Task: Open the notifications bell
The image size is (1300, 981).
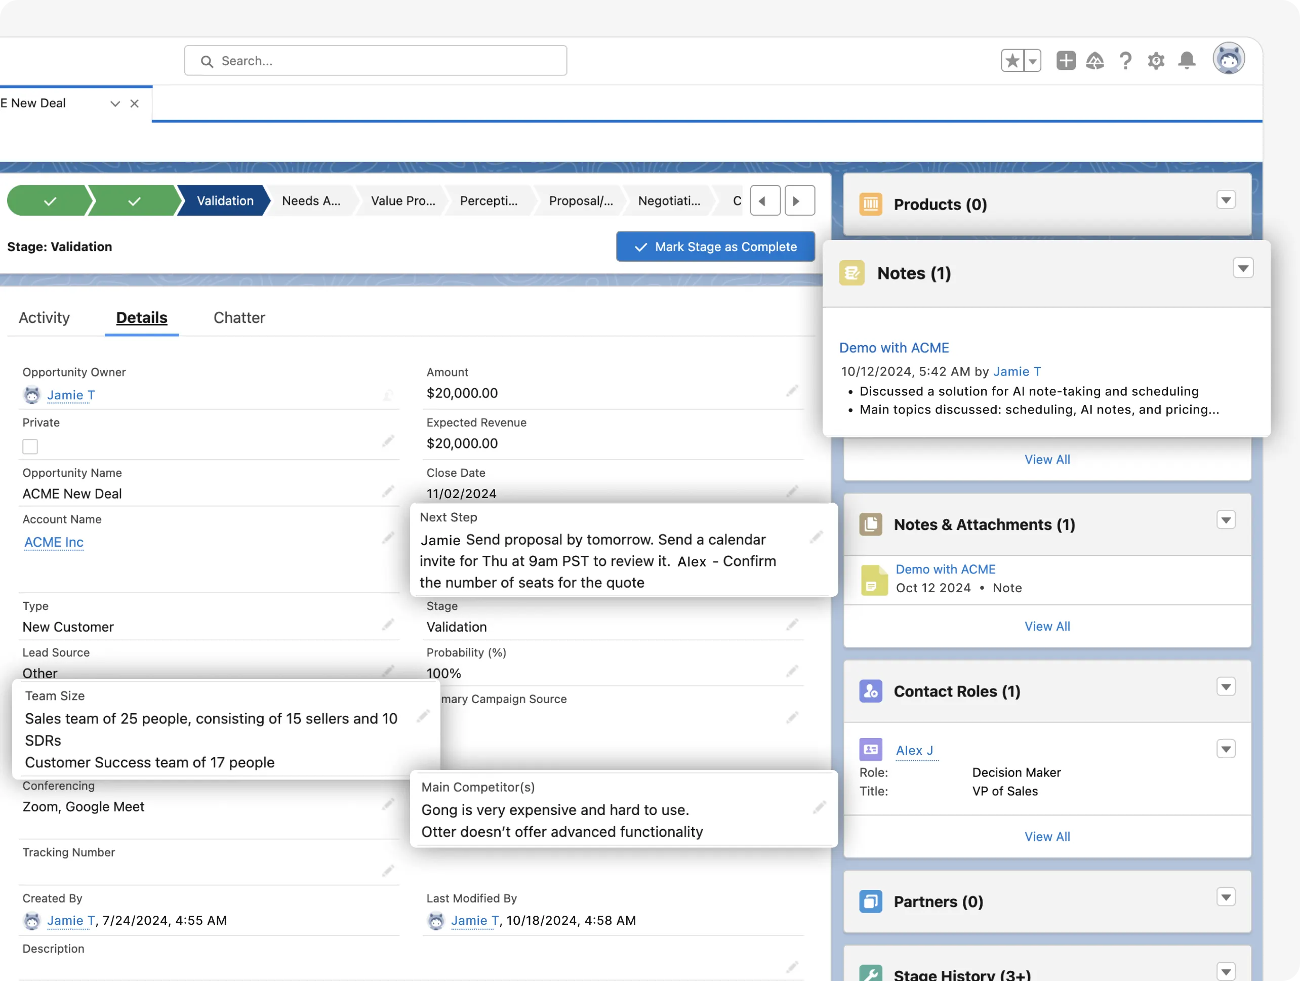Action: pos(1186,61)
